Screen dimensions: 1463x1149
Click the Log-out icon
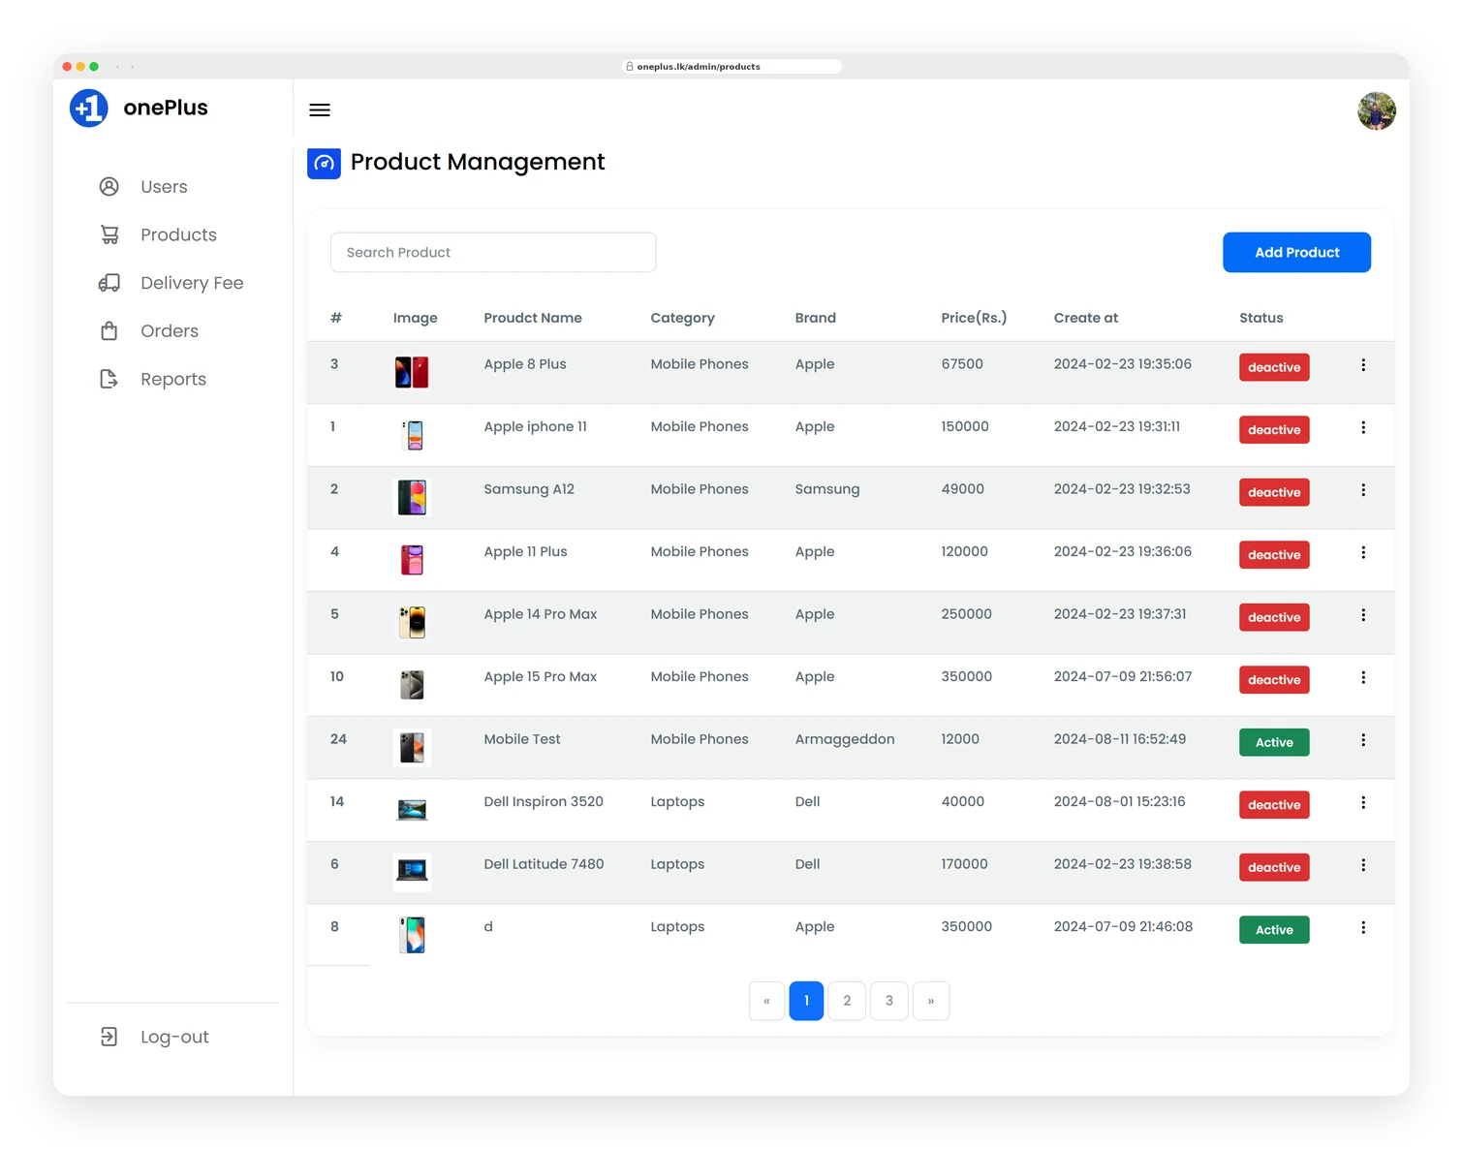coord(109,1037)
